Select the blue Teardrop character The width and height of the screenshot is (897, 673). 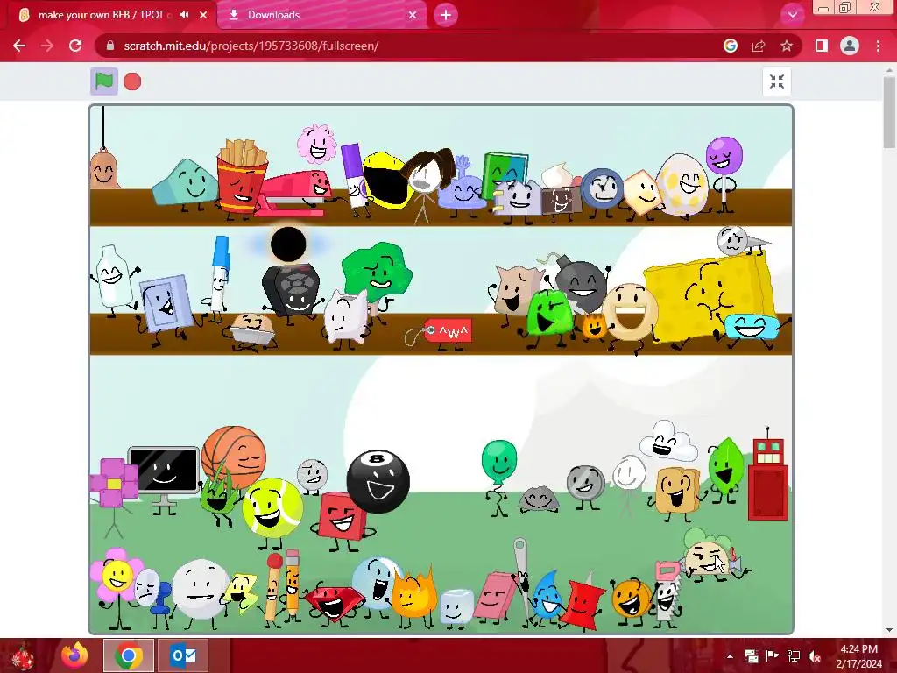tap(548, 596)
